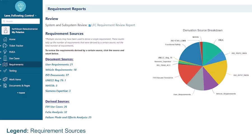The width and height of the screenshot is (252, 134).
Task: Expand the Work Items tree arrow
Action: 1,79
